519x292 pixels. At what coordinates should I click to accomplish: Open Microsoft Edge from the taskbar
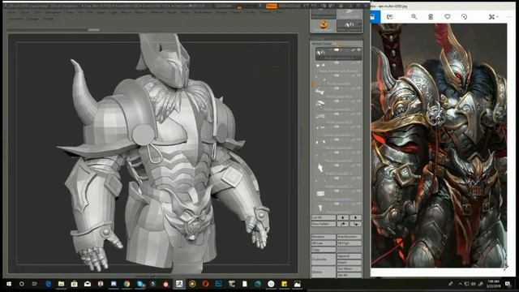pyautogui.click(x=48, y=284)
